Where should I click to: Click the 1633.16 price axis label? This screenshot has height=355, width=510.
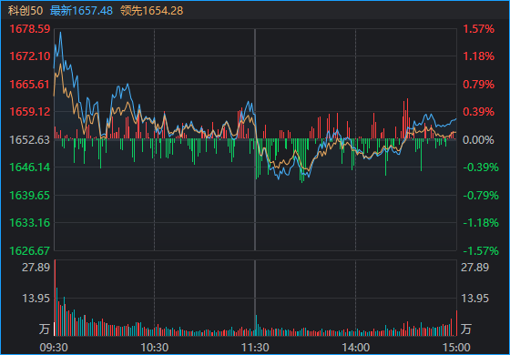pos(30,223)
